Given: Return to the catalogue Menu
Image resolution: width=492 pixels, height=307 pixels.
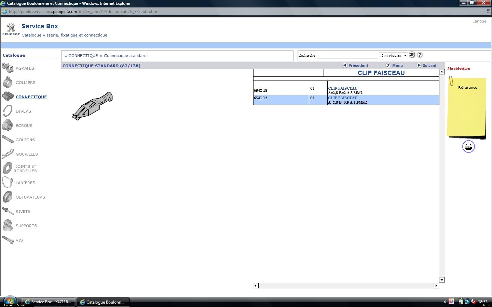Looking at the screenshot, I should [394, 65].
